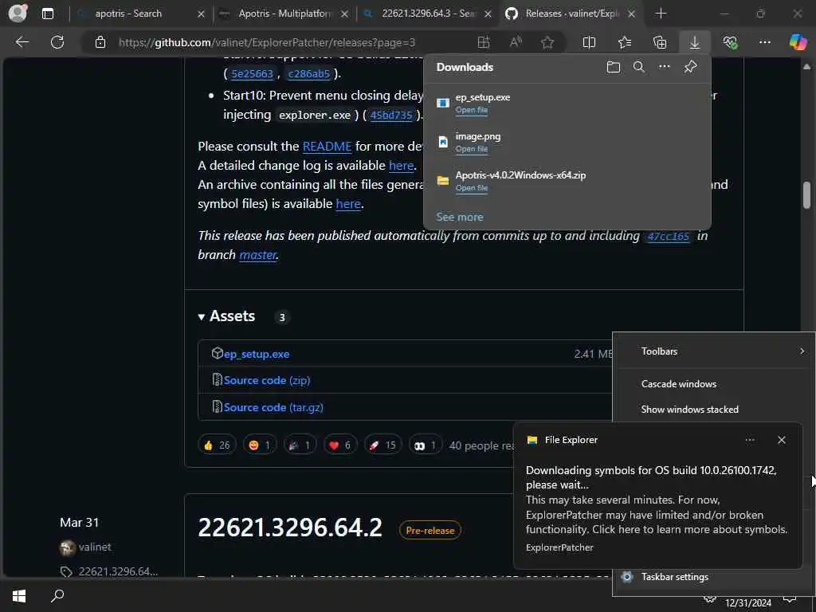
Task: Open the tab actions menu icon
Action: tap(47, 14)
